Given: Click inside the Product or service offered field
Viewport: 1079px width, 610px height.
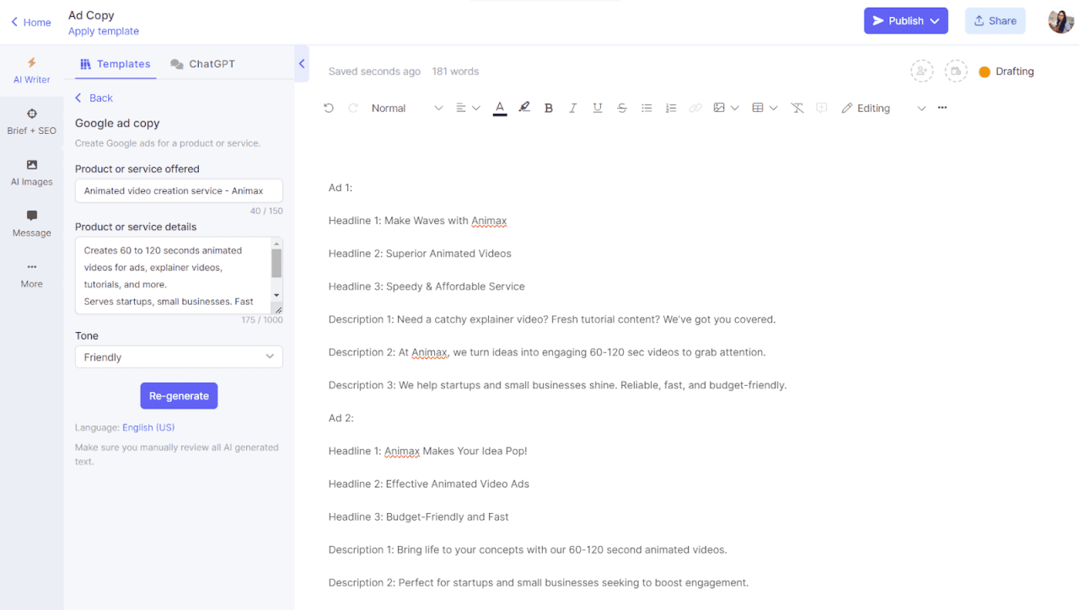Looking at the screenshot, I should (x=178, y=190).
